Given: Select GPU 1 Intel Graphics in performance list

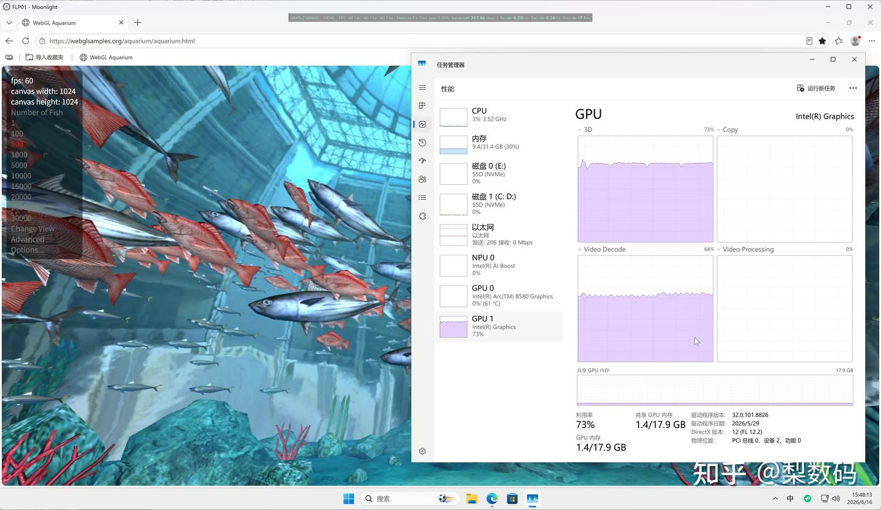Looking at the screenshot, I should pos(499,326).
